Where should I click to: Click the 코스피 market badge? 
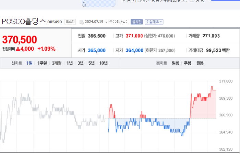click(x=70, y=22)
